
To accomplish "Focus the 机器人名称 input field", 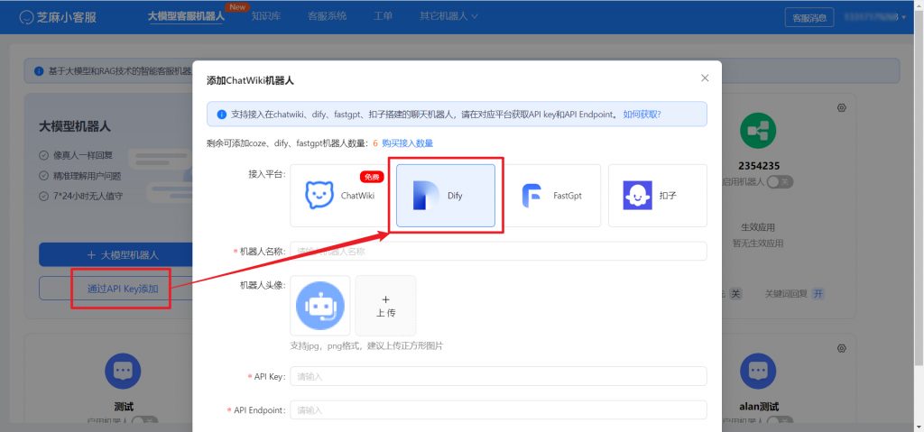I will coord(498,251).
